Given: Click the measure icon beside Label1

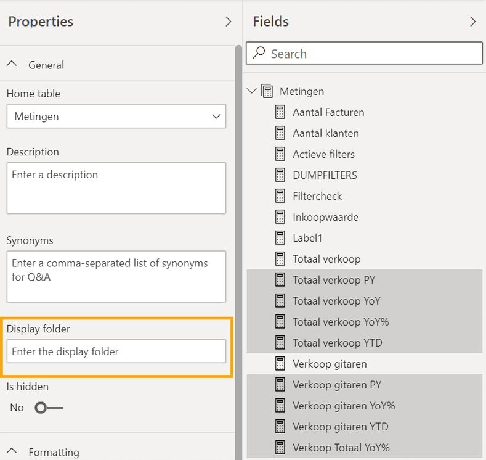Looking at the screenshot, I should [x=280, y=238].
